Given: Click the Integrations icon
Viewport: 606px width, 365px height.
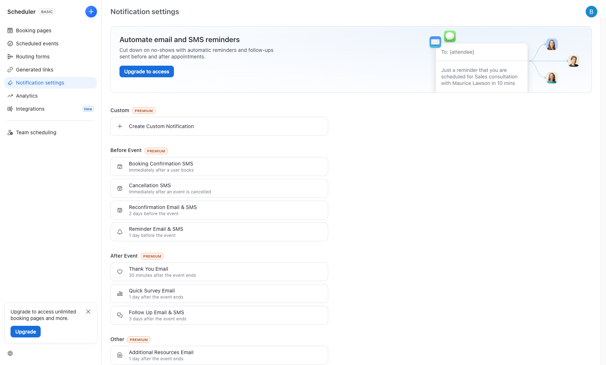Looking at the screenshot, I should pos(10,109).
